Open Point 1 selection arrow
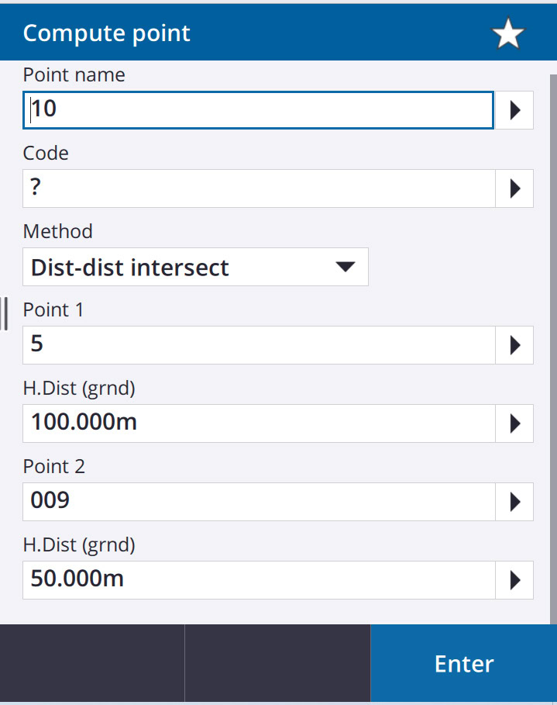The width and height of the screenshot is (557, 705). 514,345
